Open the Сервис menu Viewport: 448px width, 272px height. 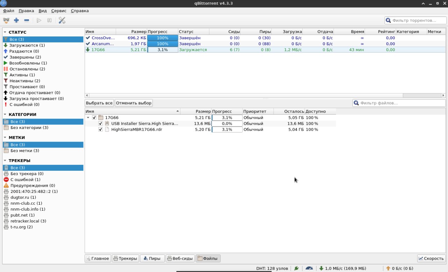click(x=59, y=11)
